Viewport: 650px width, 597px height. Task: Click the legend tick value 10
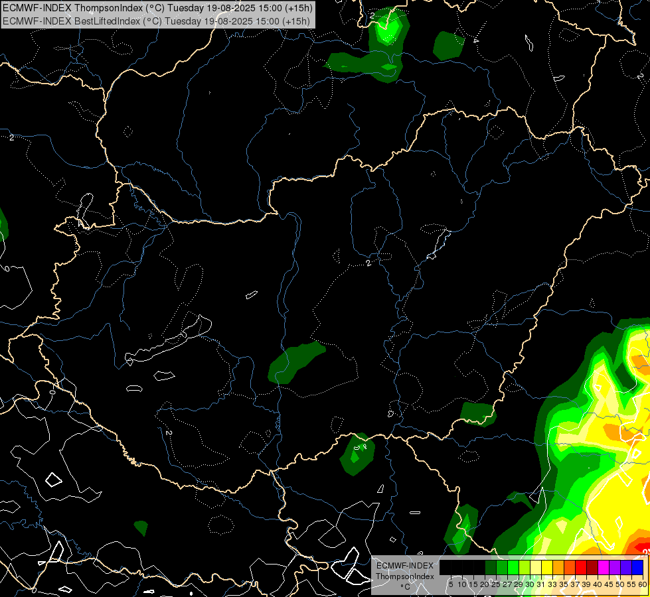(x=462, y=584)
